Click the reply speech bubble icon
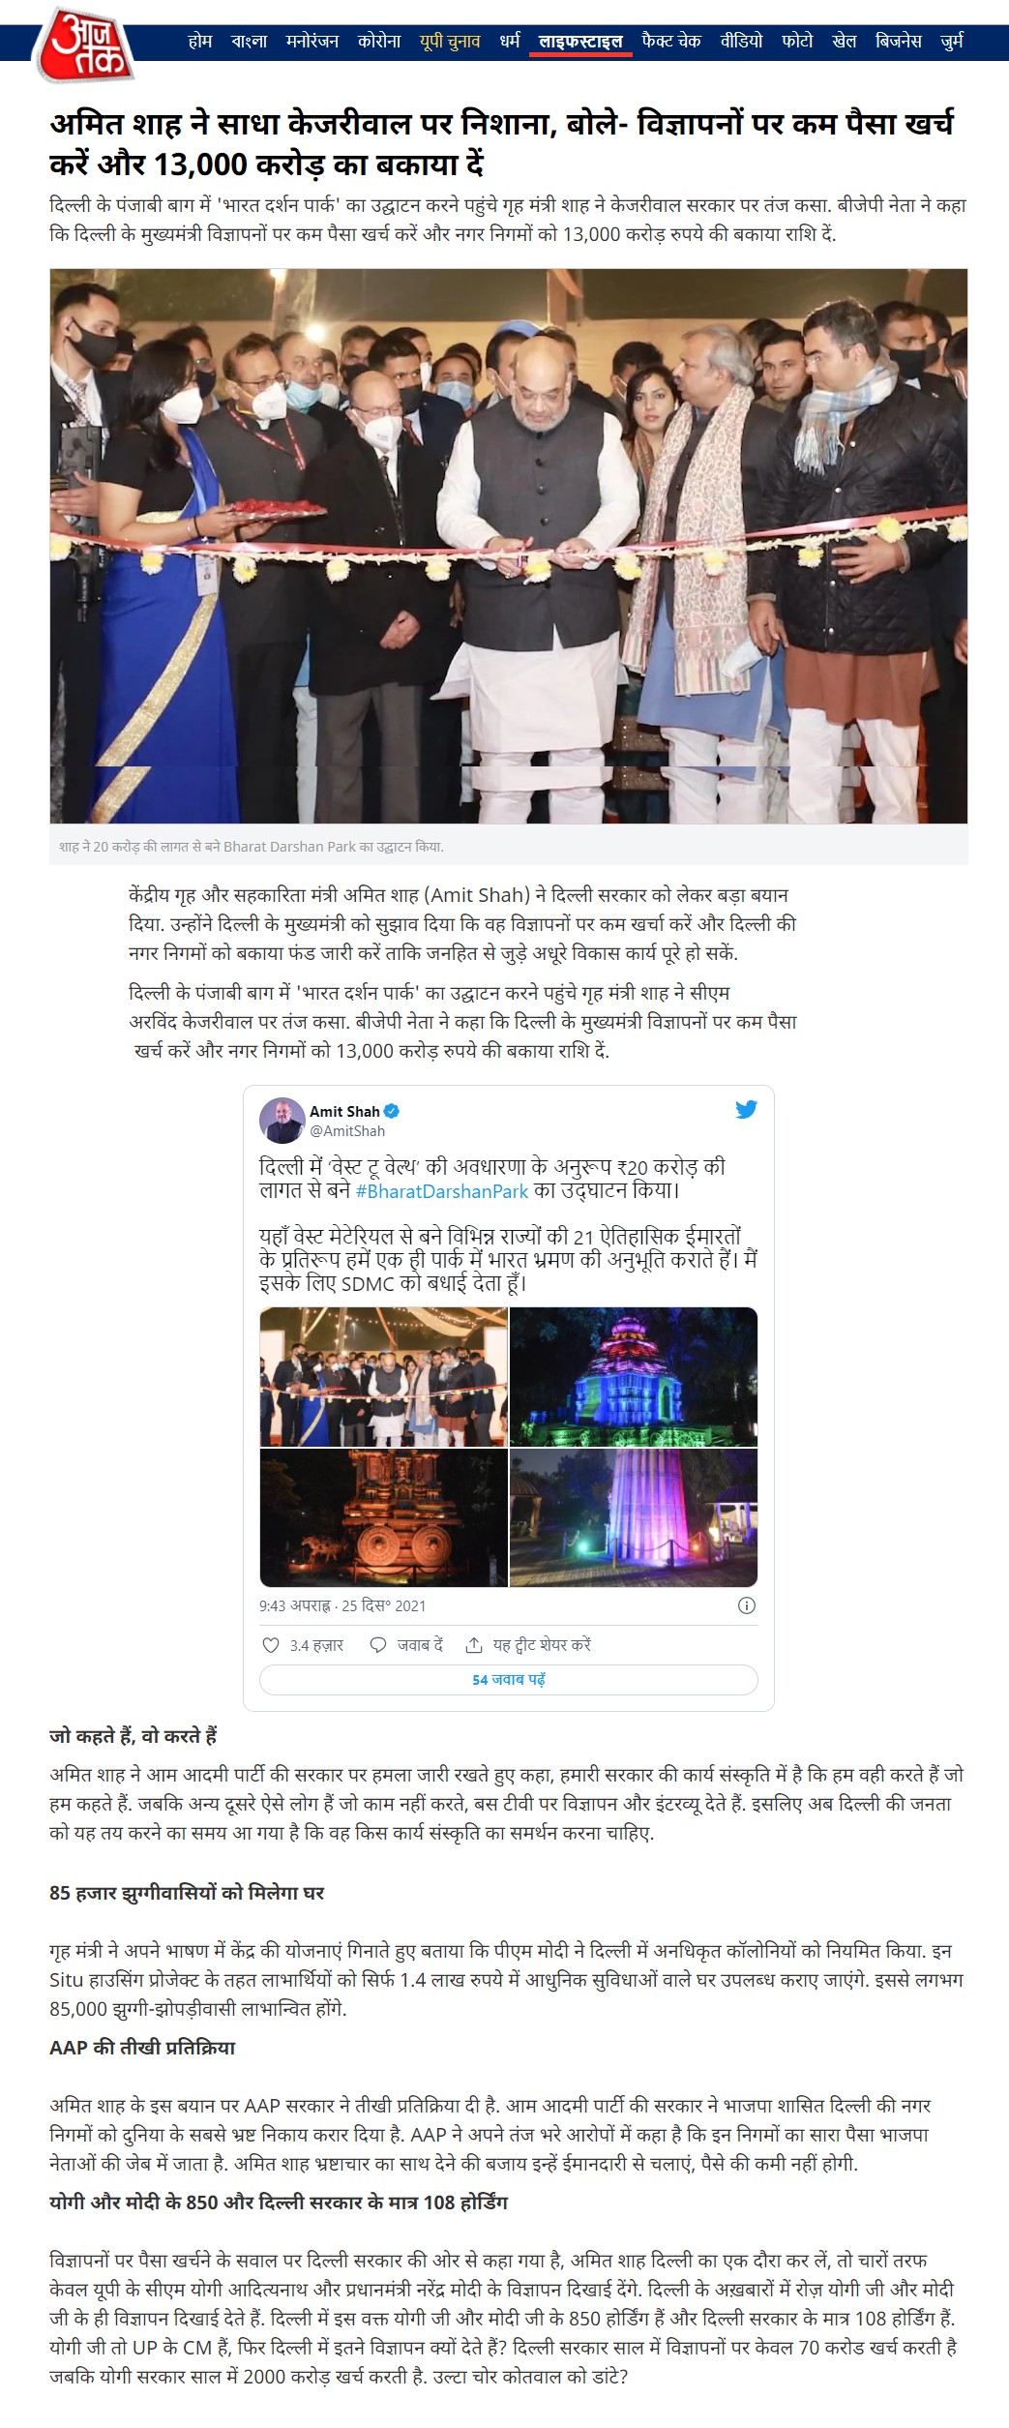The width and height of the screenshot is (1009, 2428). pyautogui.click(x=378, y=1644)
